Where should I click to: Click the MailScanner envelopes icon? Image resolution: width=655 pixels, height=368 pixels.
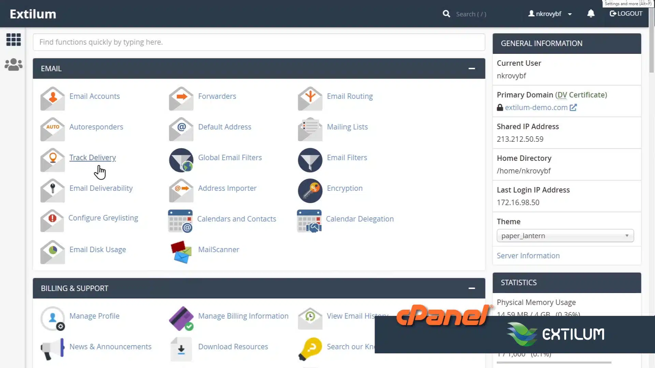pos(181,252)
